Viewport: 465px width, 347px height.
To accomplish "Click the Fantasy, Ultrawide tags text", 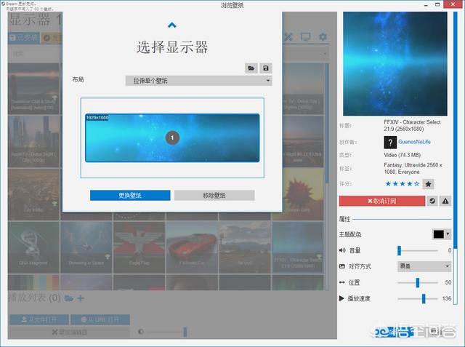I will (x=413, y=168).
